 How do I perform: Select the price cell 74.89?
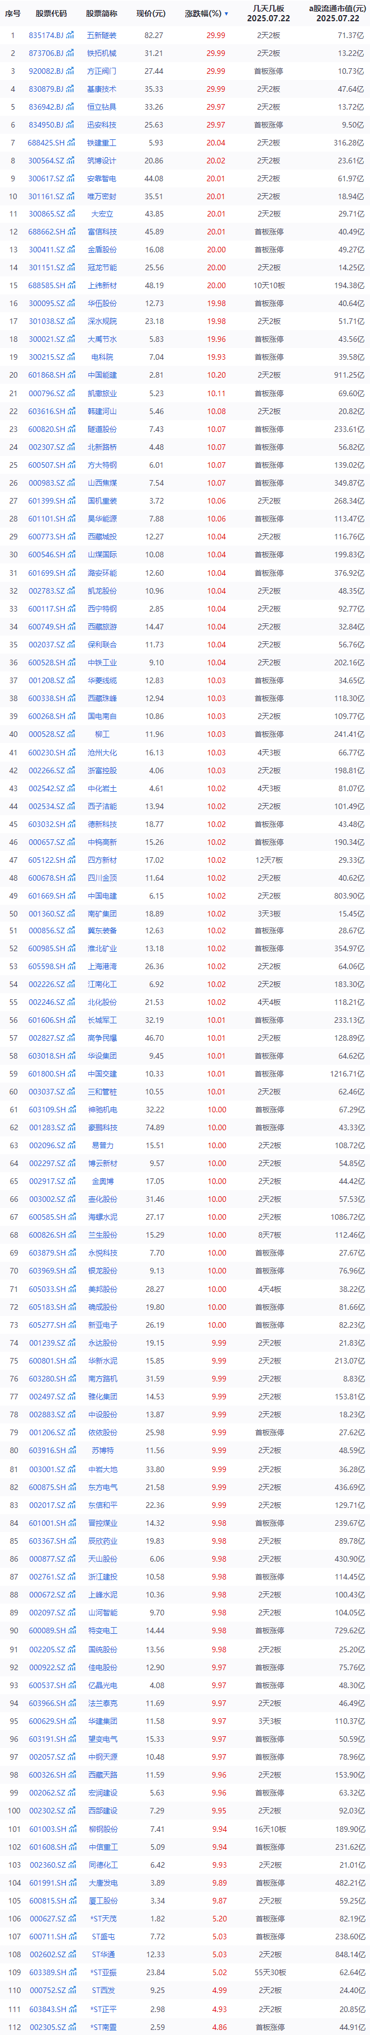click(x=154, y=1128)
